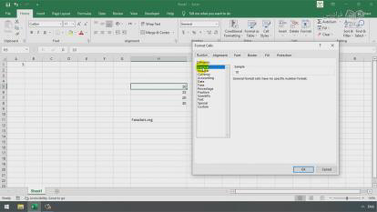
Task: Switch to Border tab in Format Cells
Action: (252, 55)
